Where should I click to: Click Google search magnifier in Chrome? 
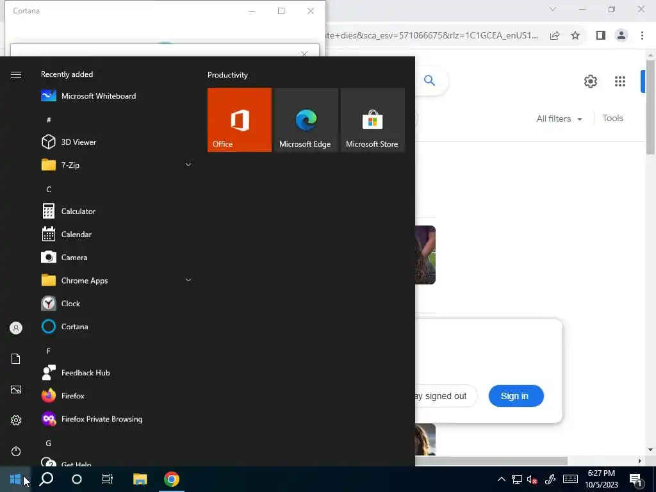coord(430,80)
